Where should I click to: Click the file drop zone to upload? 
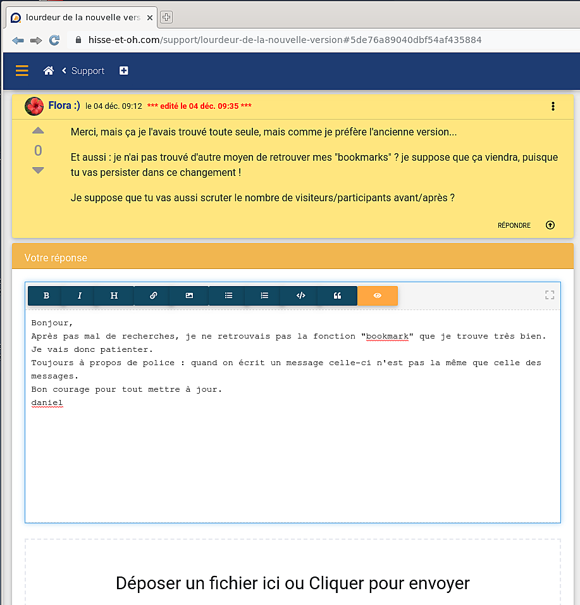coord(293,572)
